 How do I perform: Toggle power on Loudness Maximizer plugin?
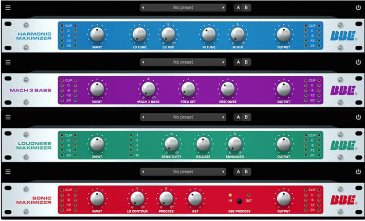pos(358,117)
